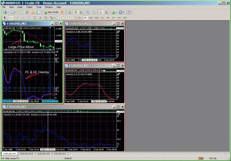Click the 'Default' profile in status bar

click(68, 158)
